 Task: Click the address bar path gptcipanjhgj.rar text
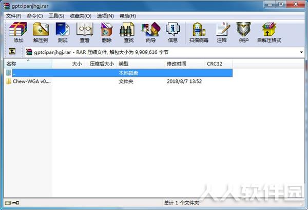[52, 52]
